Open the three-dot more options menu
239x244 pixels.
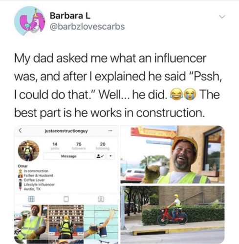click(x=110, y=131)
